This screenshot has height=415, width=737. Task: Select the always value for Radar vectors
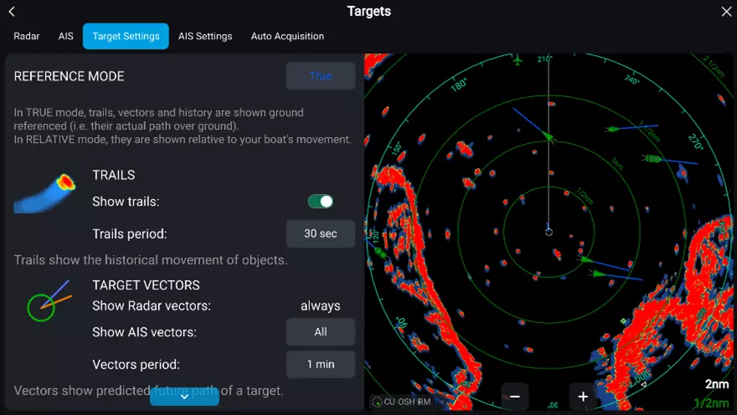[321, 305]
